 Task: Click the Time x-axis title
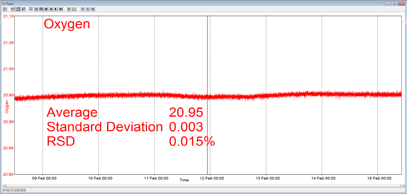point(184,180)
